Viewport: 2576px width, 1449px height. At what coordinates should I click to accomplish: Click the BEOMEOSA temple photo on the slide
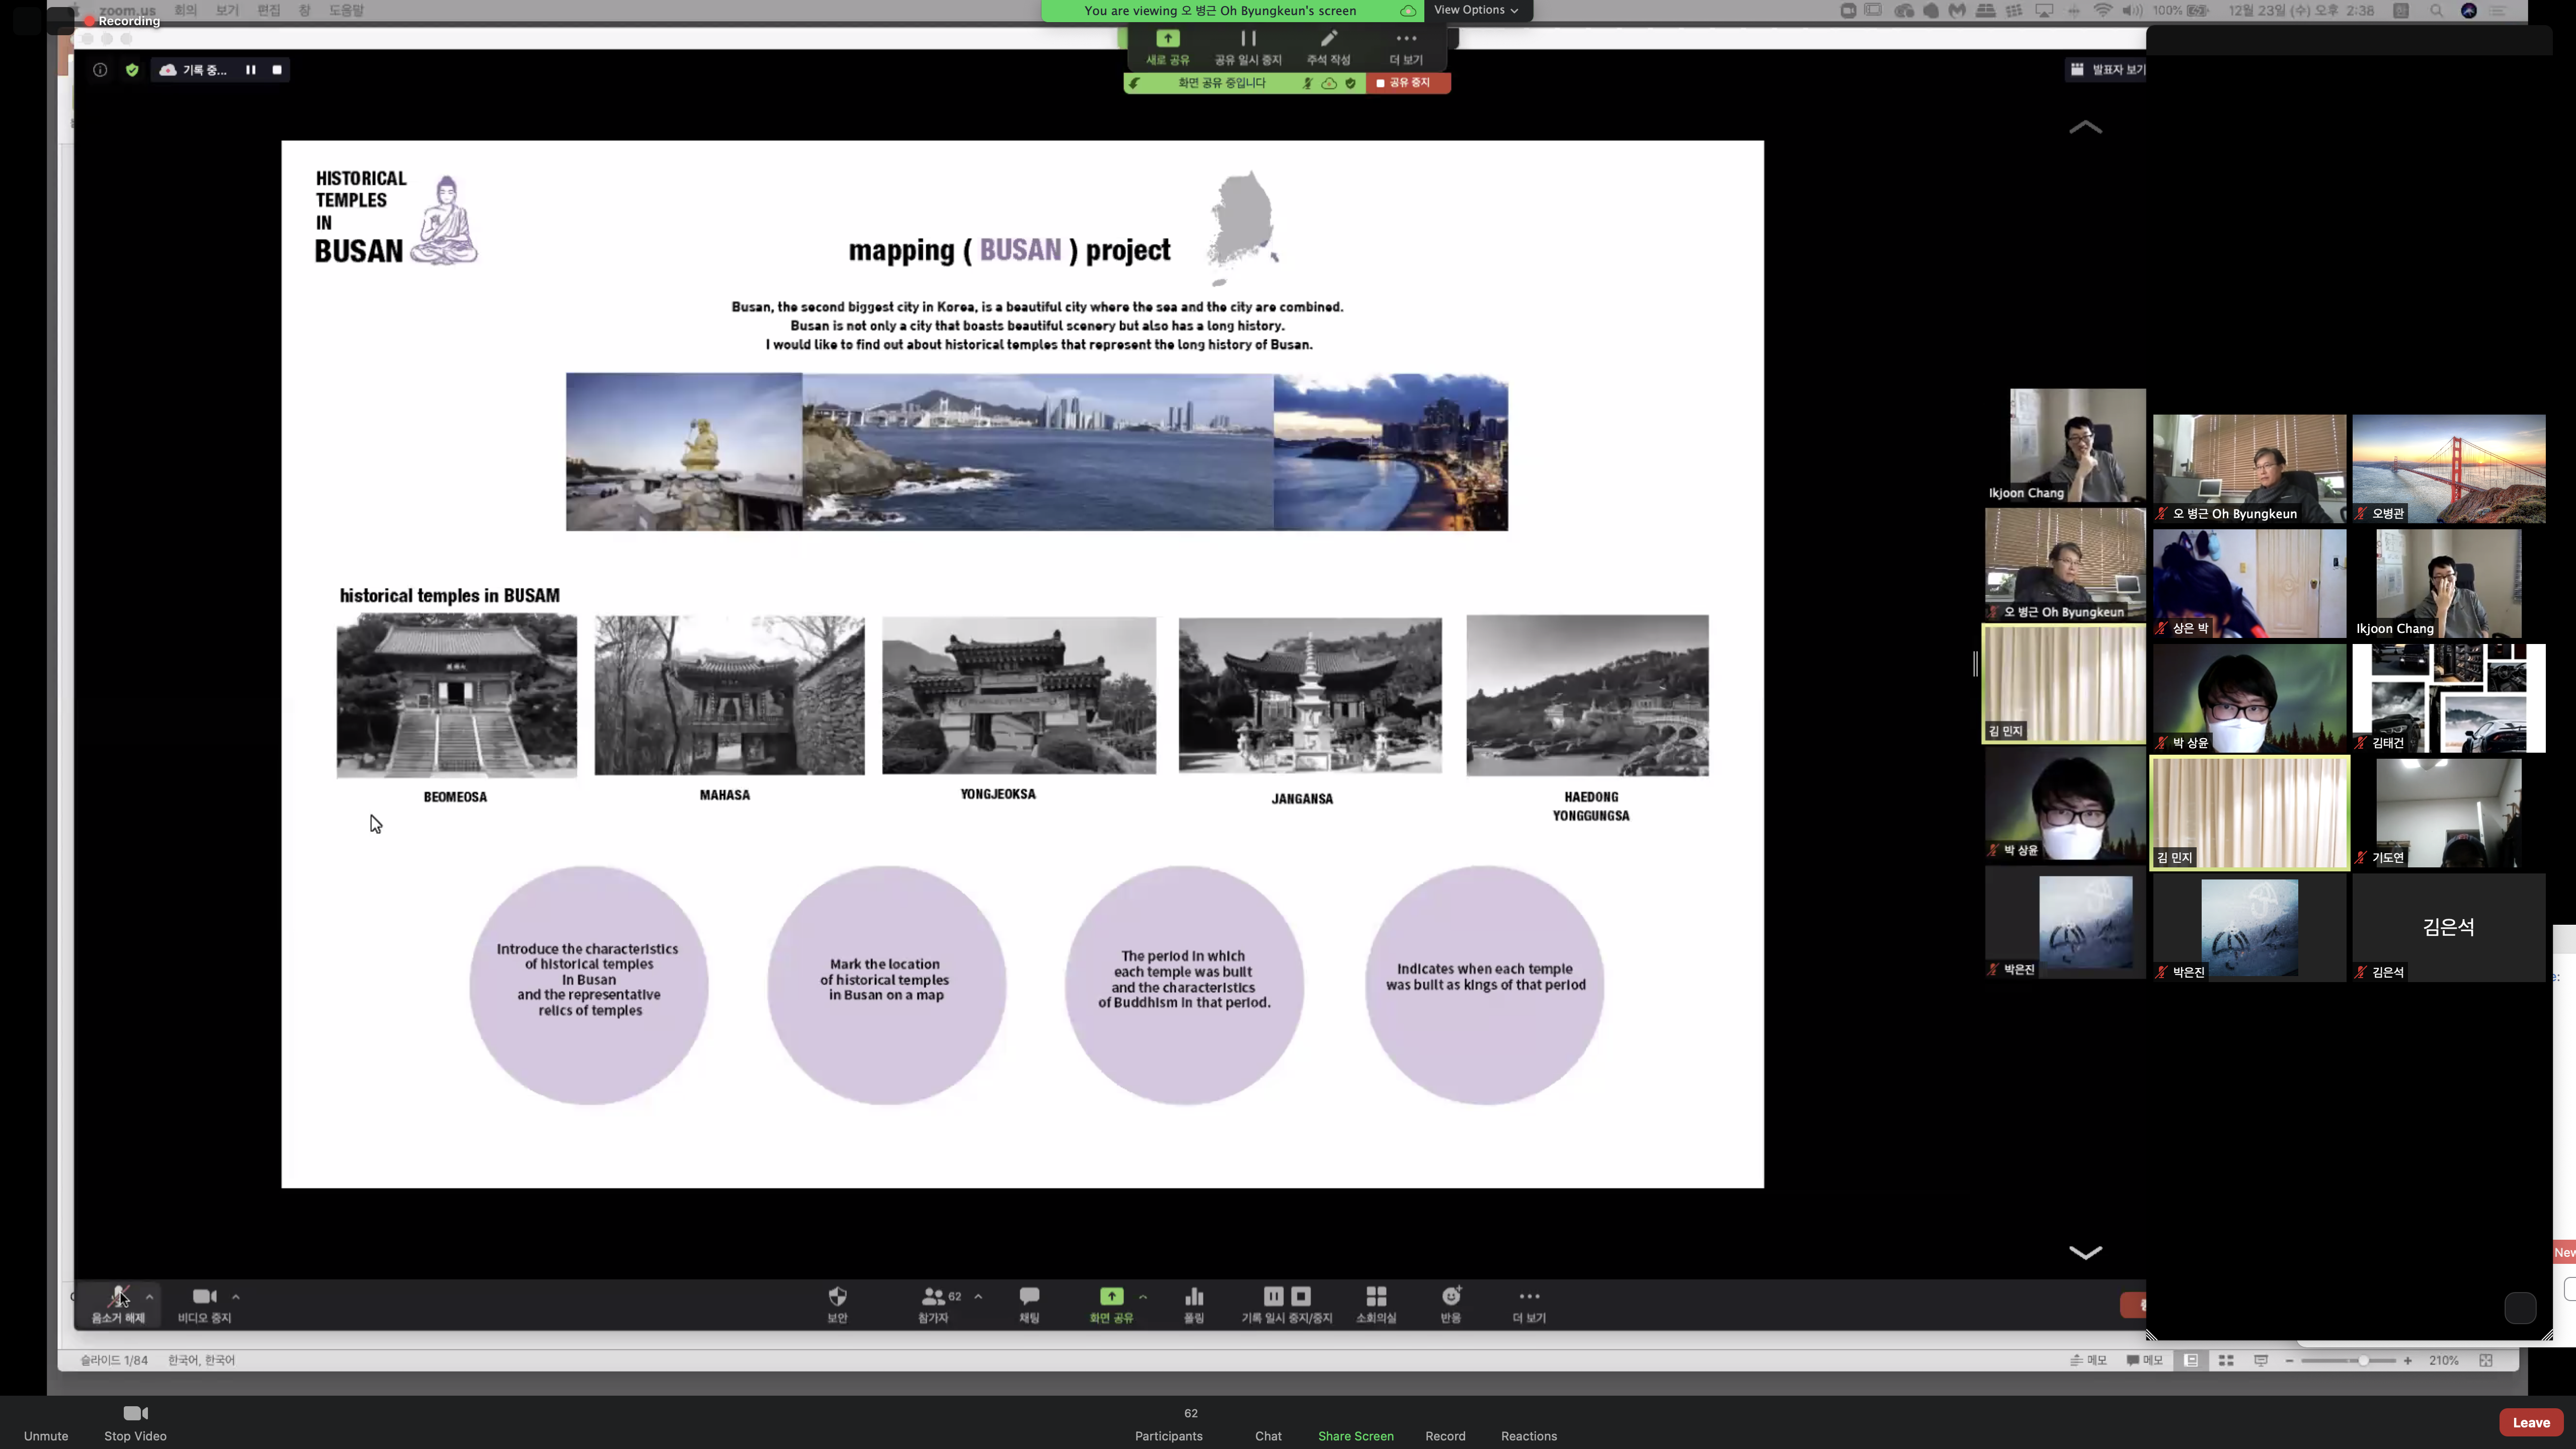[x=456, y=696]
